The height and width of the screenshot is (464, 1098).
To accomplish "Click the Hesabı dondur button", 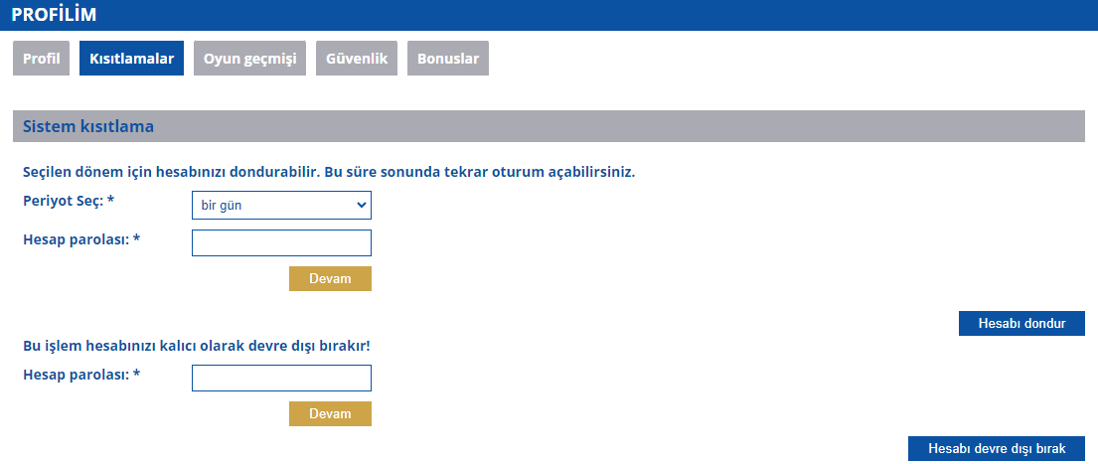I will [1020, 324].
